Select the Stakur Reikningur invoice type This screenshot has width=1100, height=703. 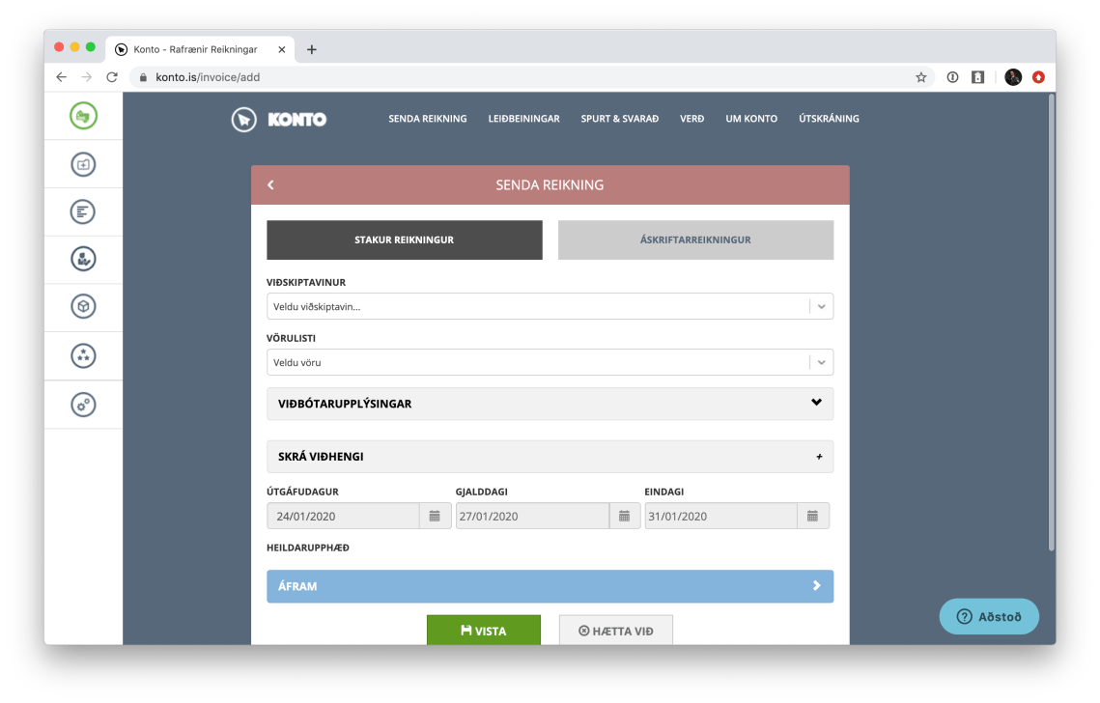(404, 240)
